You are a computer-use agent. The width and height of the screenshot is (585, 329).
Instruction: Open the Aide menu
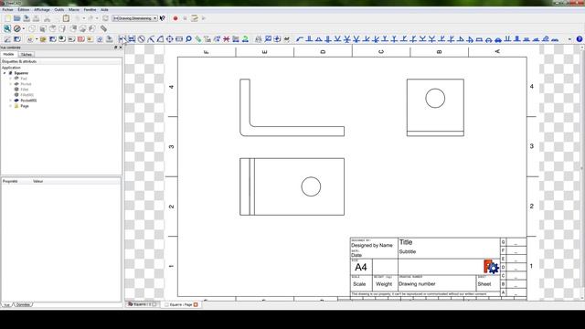(105, 10)
